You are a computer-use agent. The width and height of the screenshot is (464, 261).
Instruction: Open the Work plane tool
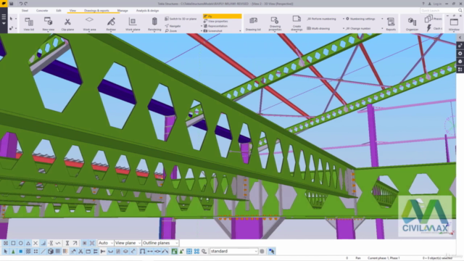(x=133, y=24)
